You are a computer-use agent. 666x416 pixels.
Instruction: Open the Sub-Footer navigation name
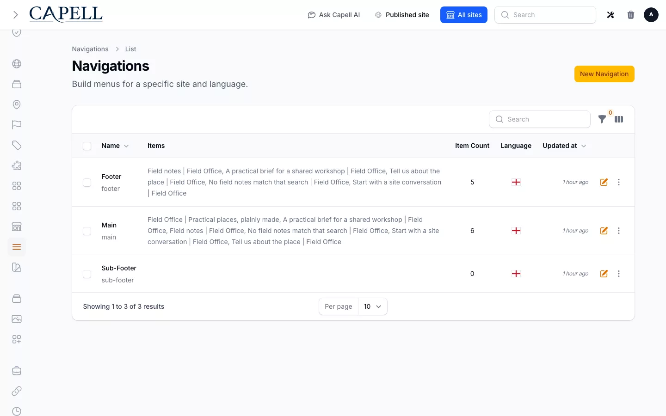point(119,268)
